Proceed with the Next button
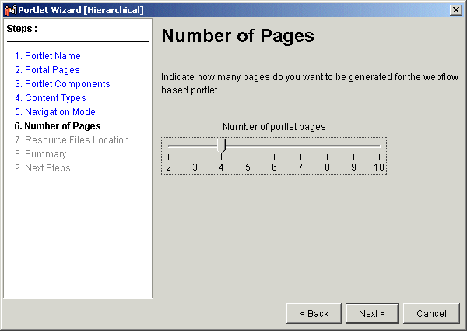Viewport: 467px width, 331px height. pyautogui.click(x=372, y=313)
